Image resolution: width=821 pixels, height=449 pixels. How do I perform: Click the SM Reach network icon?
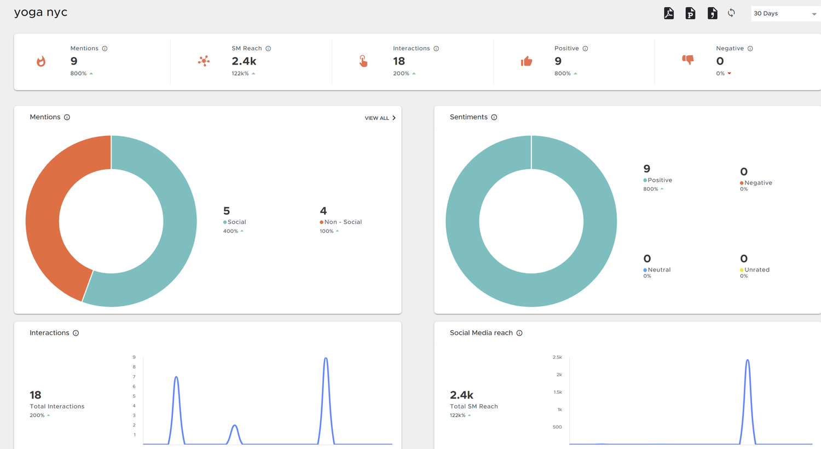point(204,61)
